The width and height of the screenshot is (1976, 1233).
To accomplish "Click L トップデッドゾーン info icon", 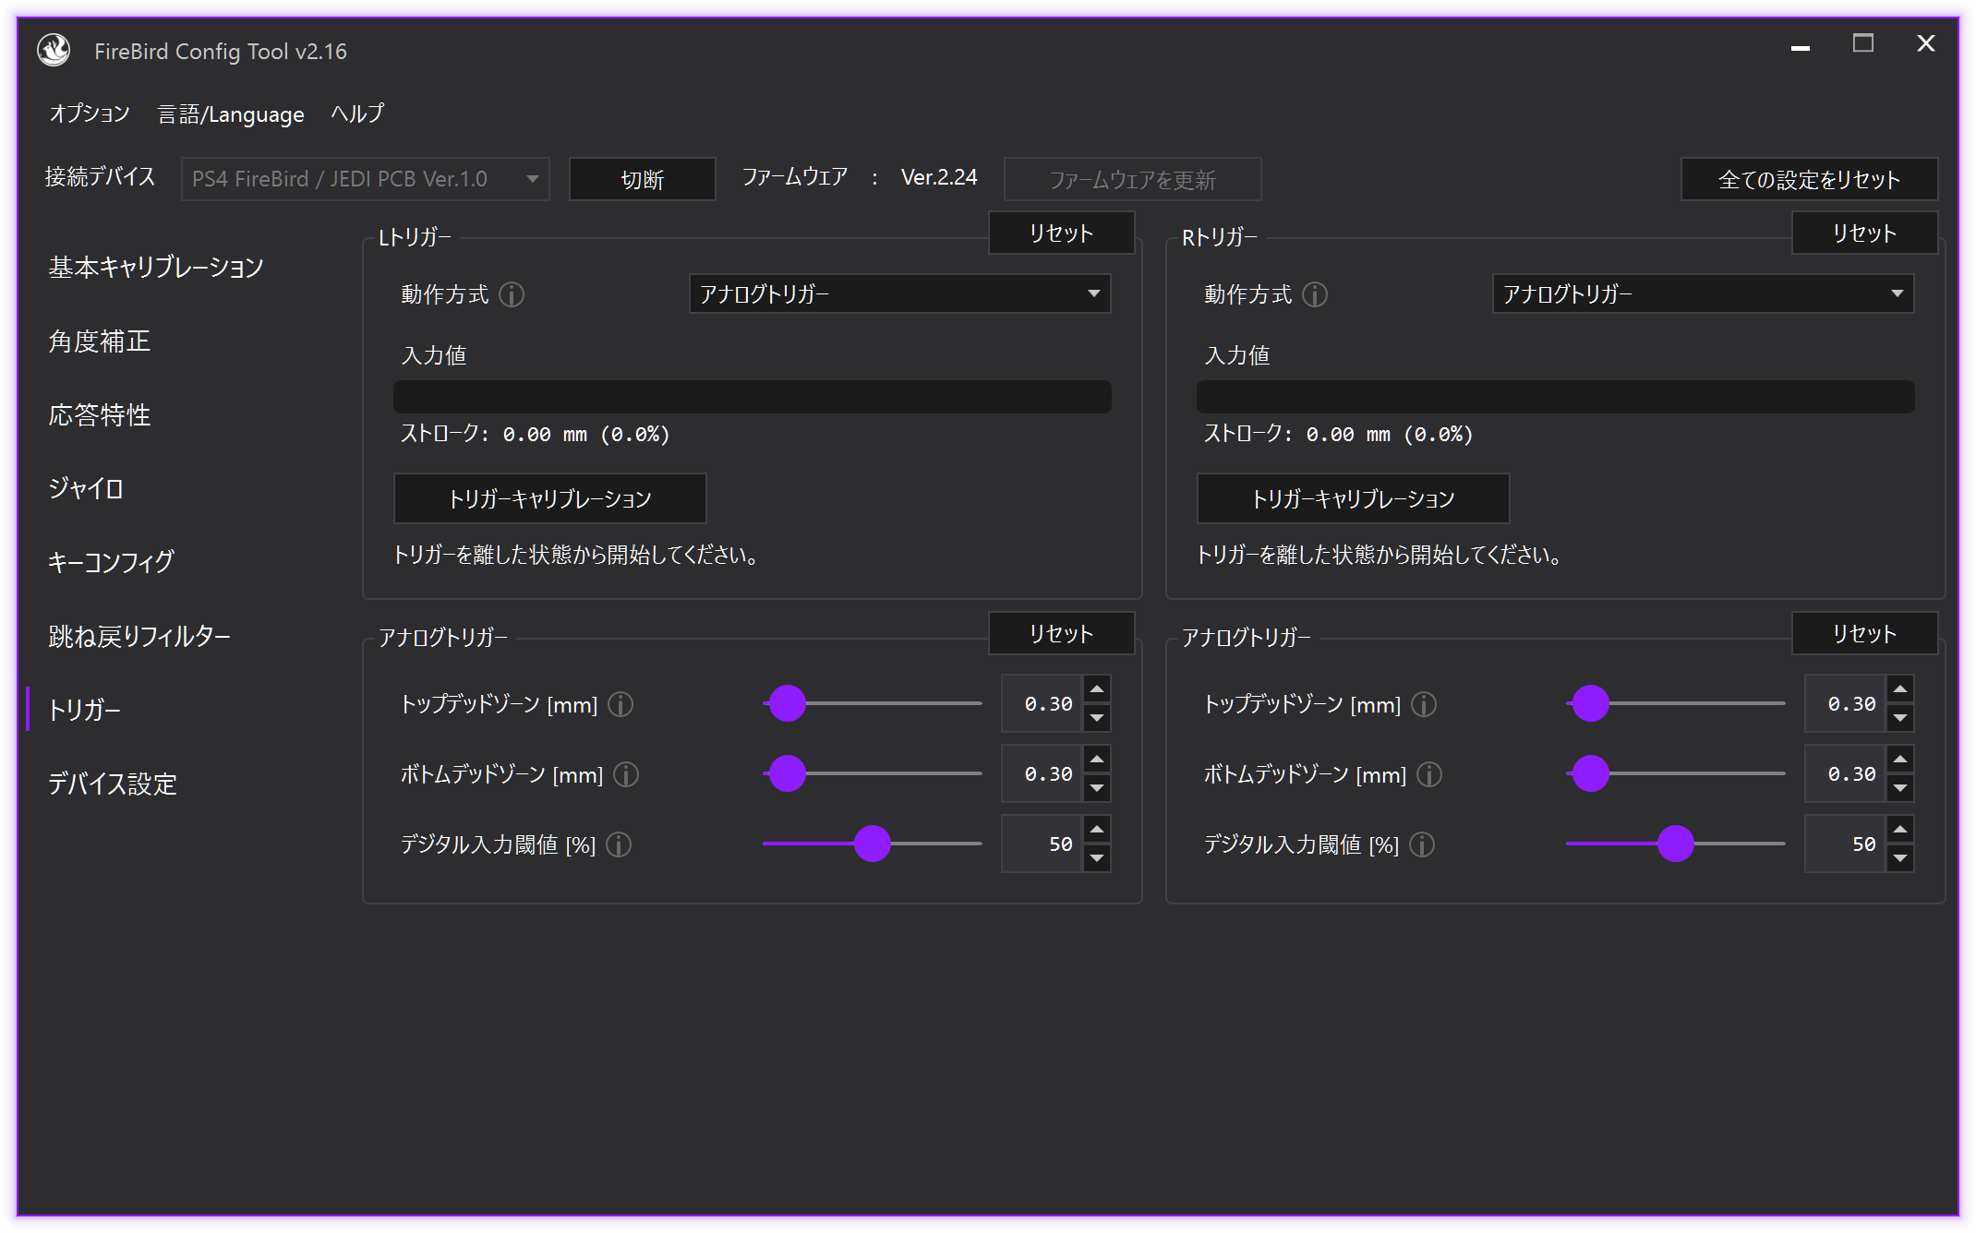I will (621, 704).
